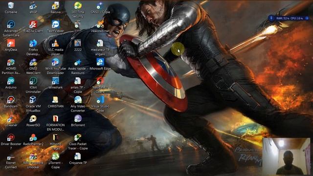Open the Corbeille recycle bin icon
313x176 pixels.
point(11,5)
